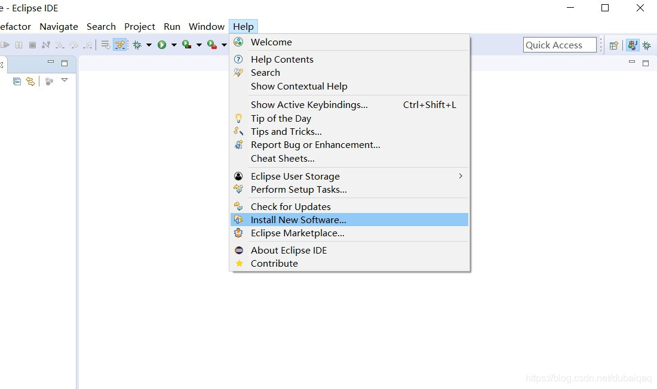Screen dimensions: 657x389
Task: Select About Eclipse IDE
Action: (x=349, y=251)
